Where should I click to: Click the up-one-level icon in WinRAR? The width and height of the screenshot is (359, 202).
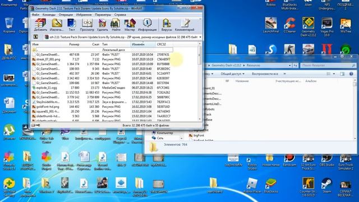click(x=36, y=37)
